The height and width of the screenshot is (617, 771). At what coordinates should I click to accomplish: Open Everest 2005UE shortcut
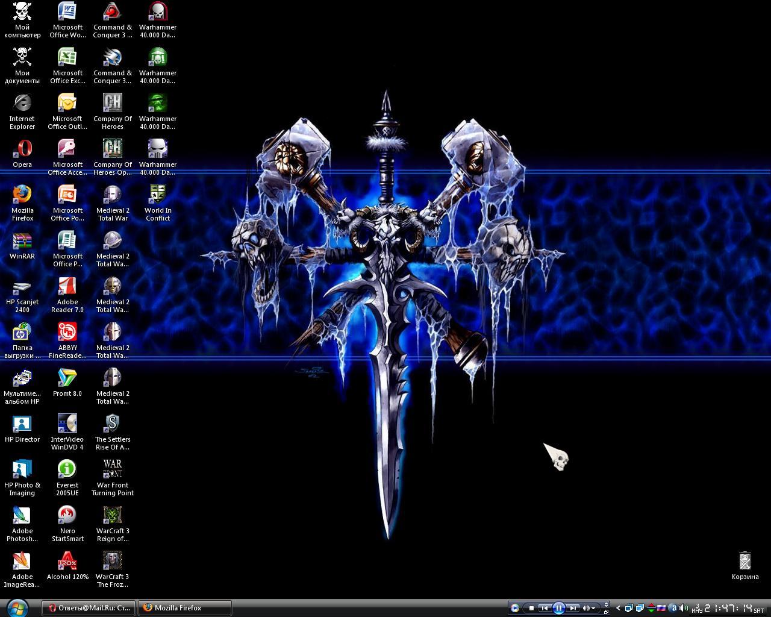coord(67,478)
